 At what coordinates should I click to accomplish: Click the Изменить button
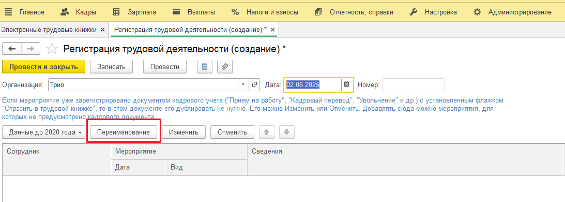pos(184,132)
